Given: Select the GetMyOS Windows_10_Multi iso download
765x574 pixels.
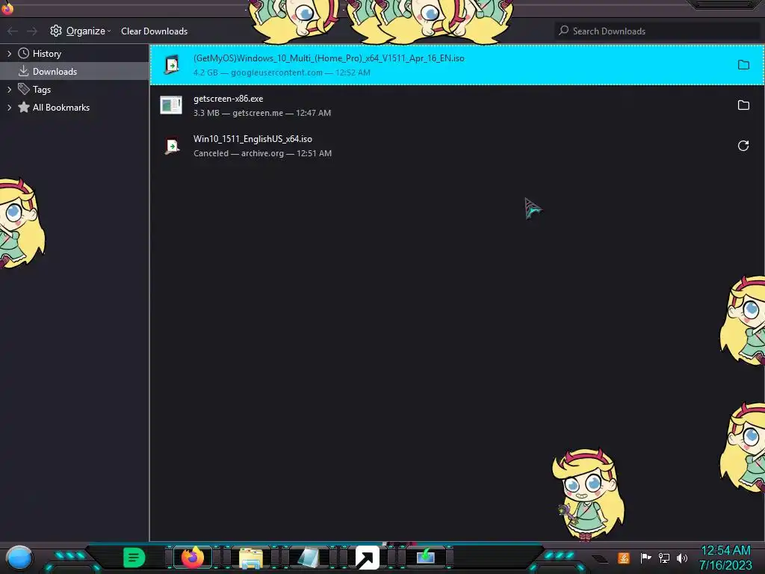Looking at the screenshot, I should click(x=456, y=65).
